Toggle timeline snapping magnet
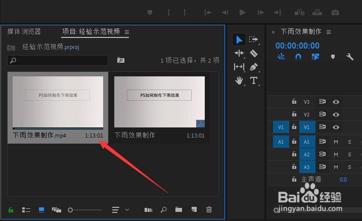 tap(298, 57)
